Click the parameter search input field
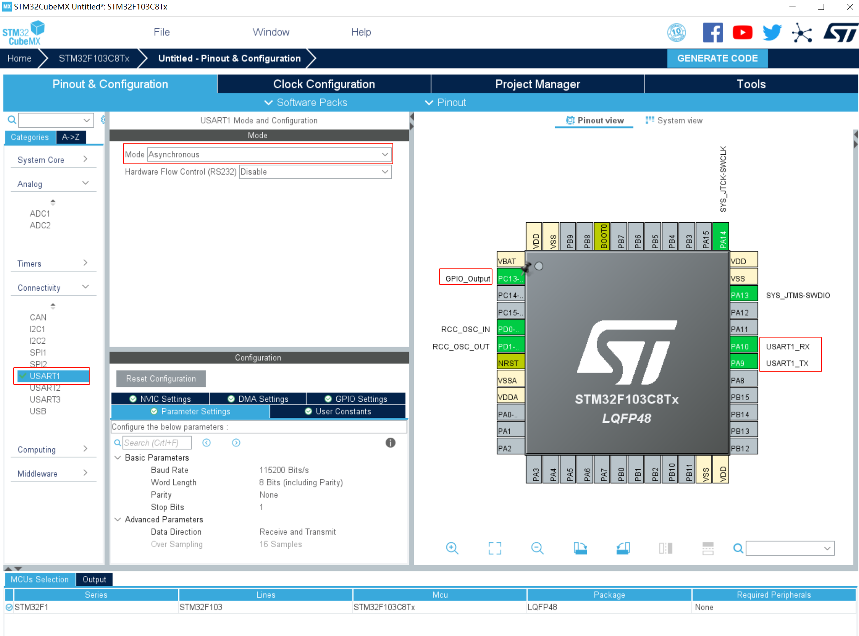 (157, 443)
